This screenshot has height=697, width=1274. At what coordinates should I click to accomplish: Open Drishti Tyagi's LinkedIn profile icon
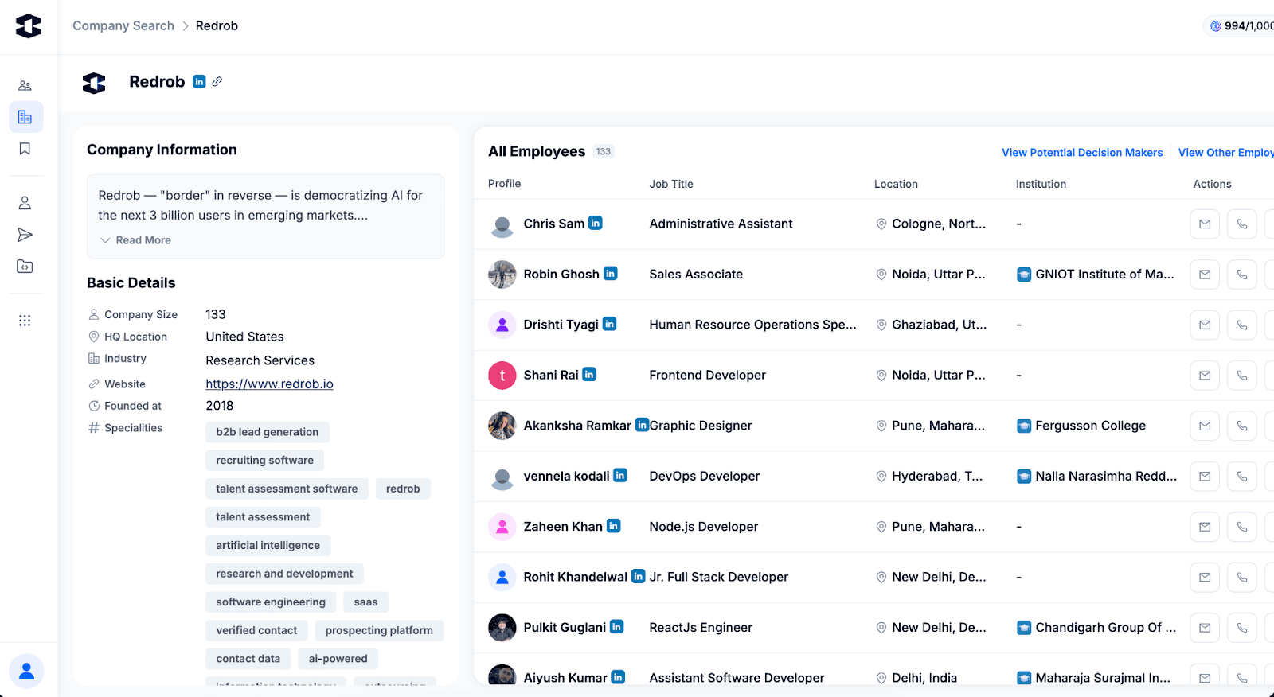coord(610,324)
